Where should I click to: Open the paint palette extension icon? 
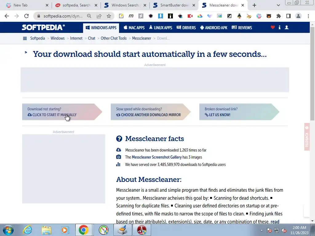249,16
